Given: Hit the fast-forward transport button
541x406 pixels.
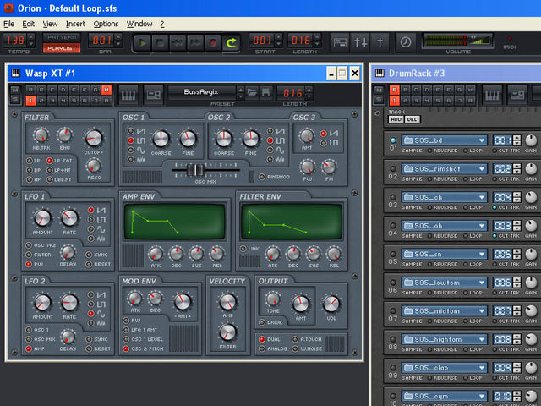Looking at the screenshot, I should pos(195,43).
